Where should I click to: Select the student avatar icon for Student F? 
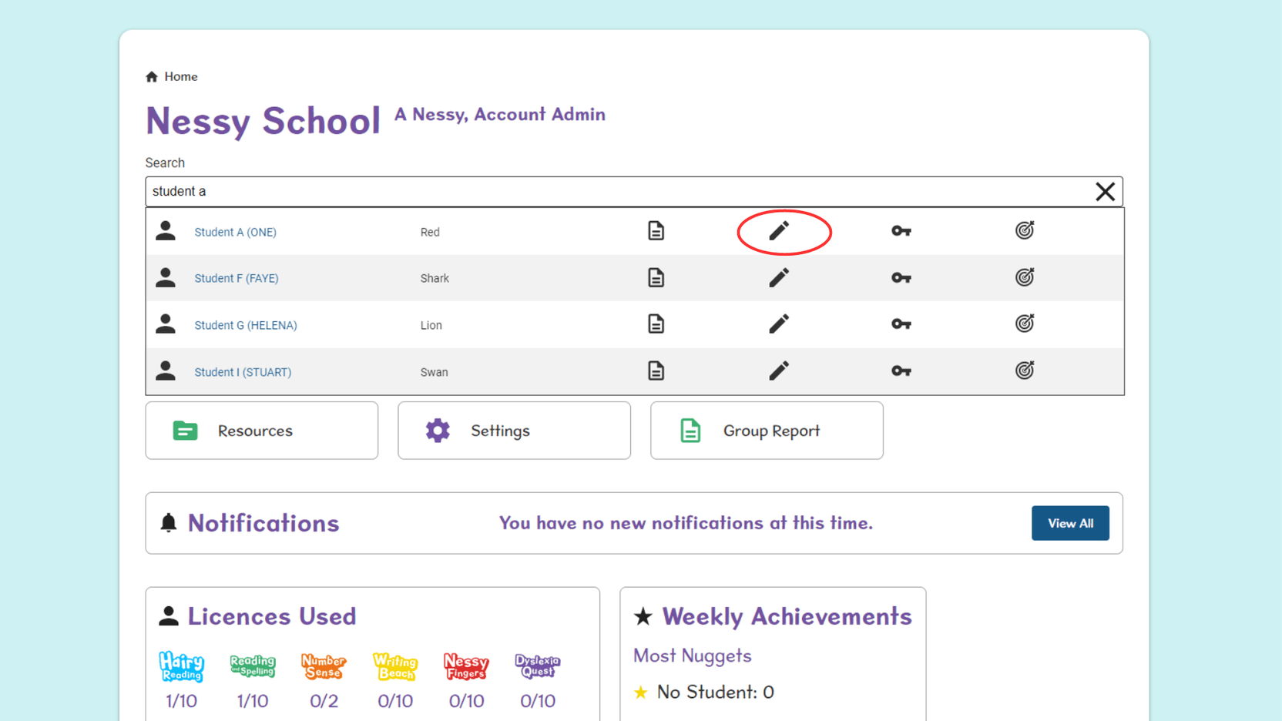(166, 277)
